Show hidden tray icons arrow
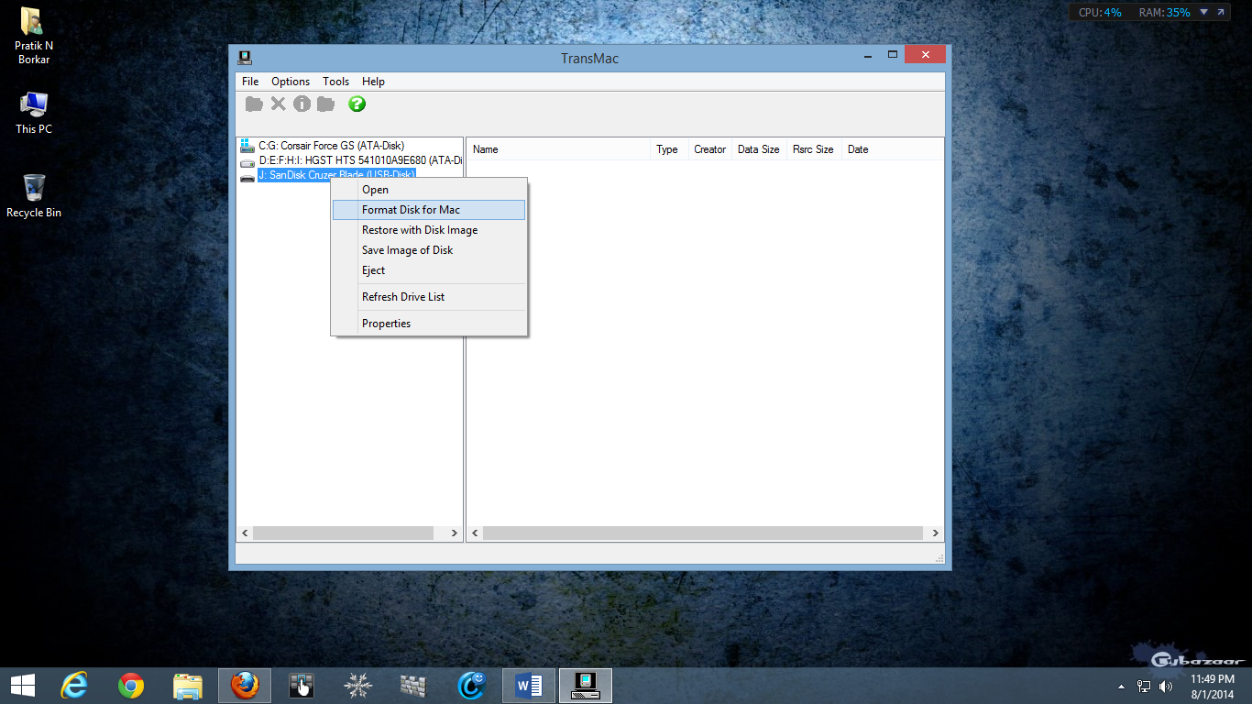1252x704 pixels. (1121, 687)
